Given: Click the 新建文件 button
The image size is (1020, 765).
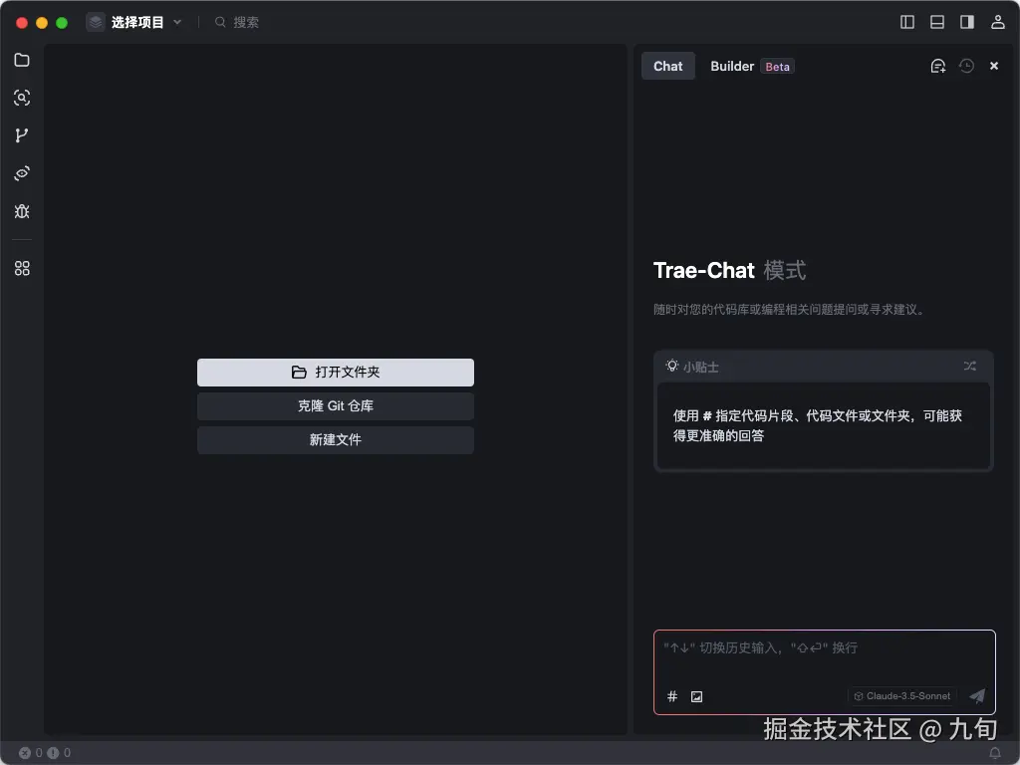Looking at the screenshot, I should [336, 439].
